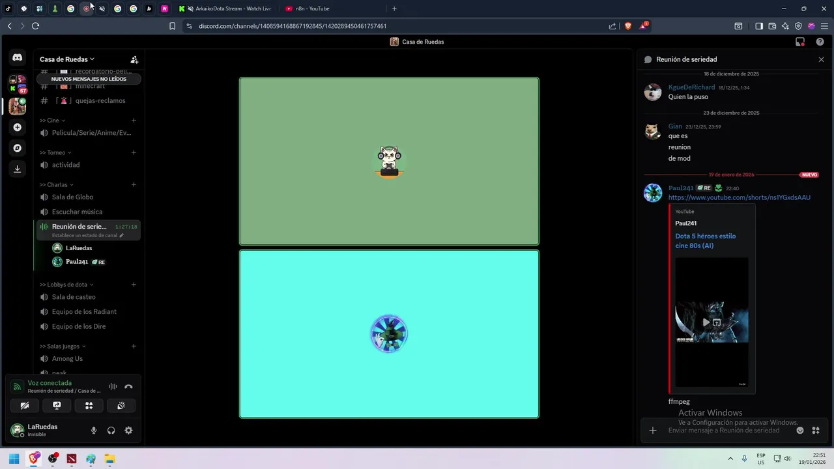Click the Download apps icon
834x469 pixels.
coord(17,169)
